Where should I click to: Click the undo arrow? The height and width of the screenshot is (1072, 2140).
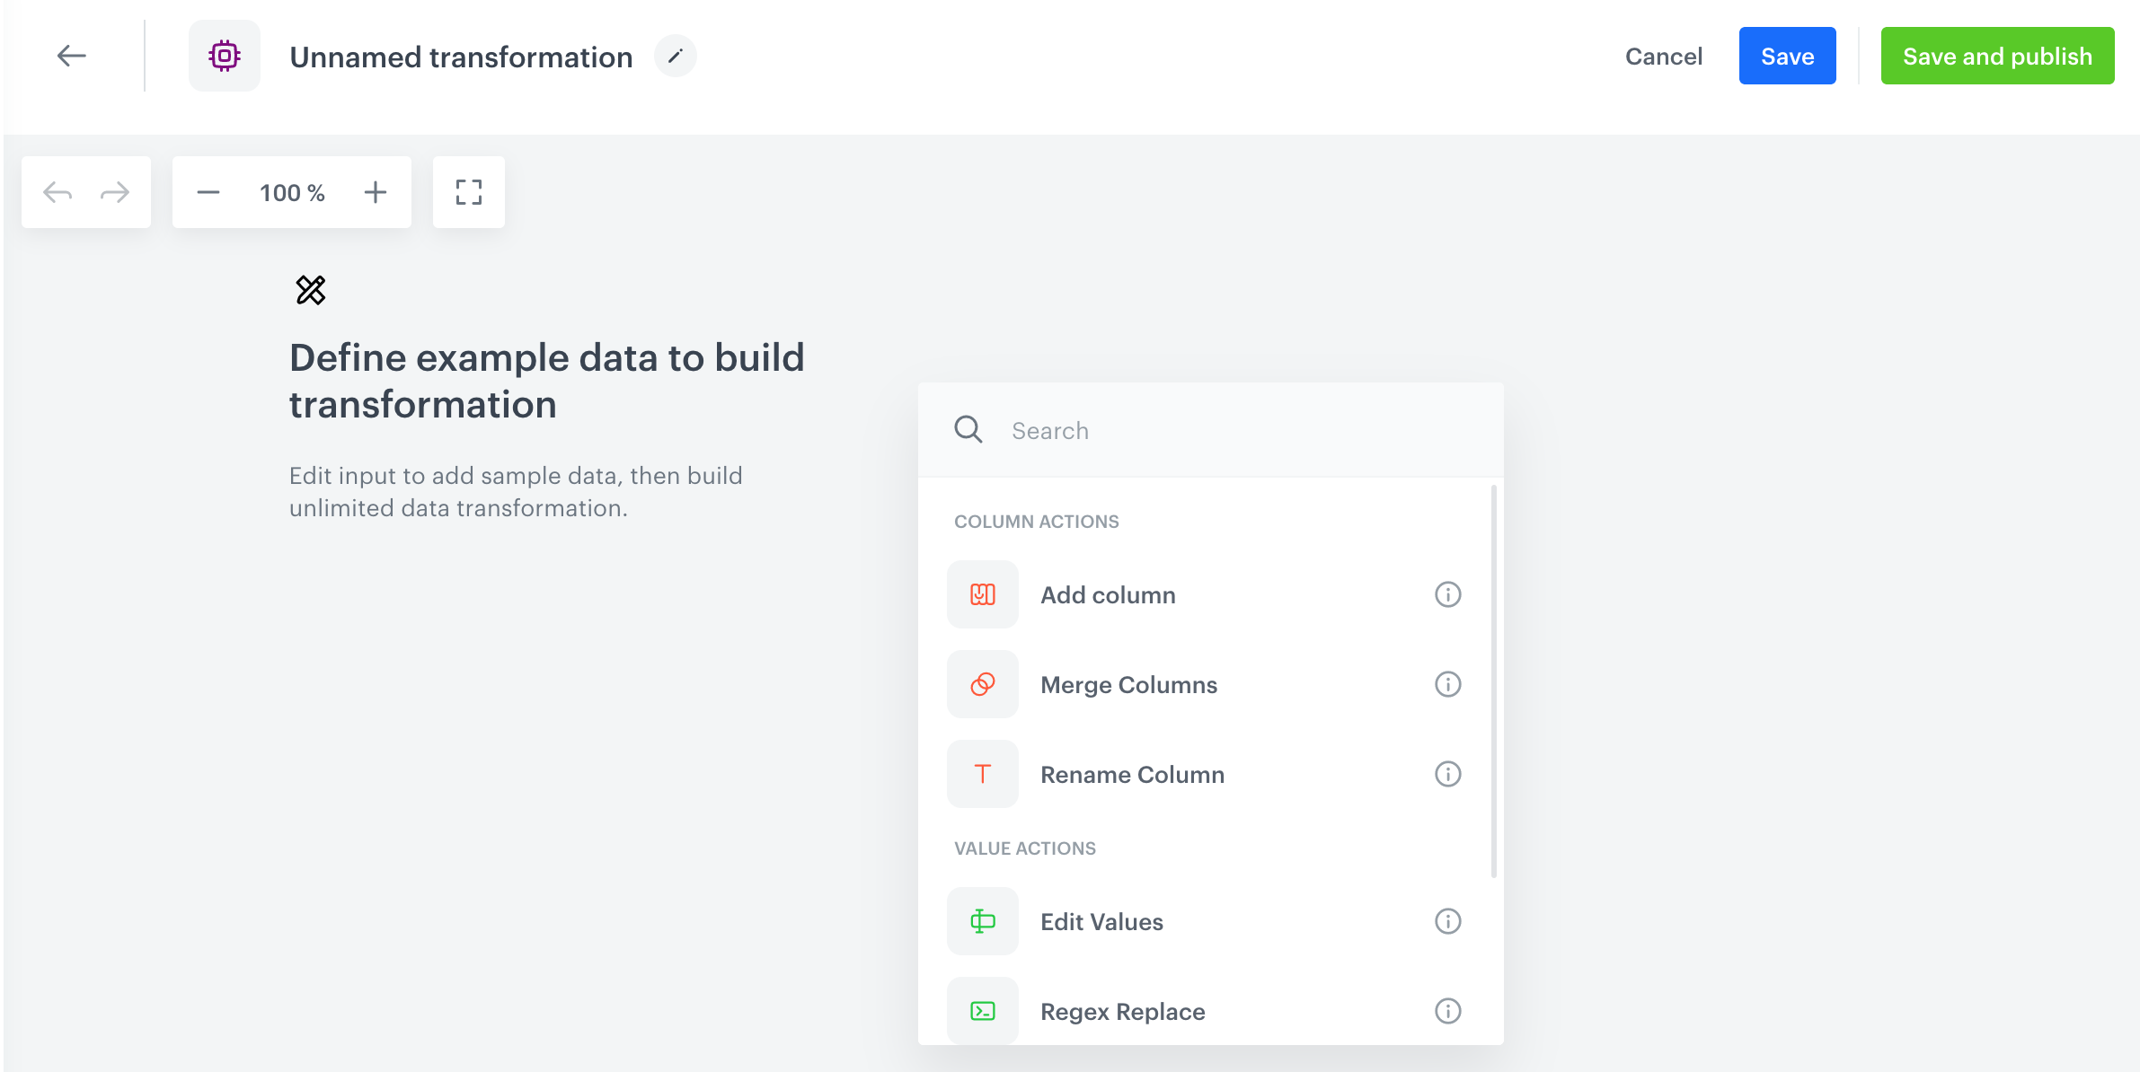[57, 191]
